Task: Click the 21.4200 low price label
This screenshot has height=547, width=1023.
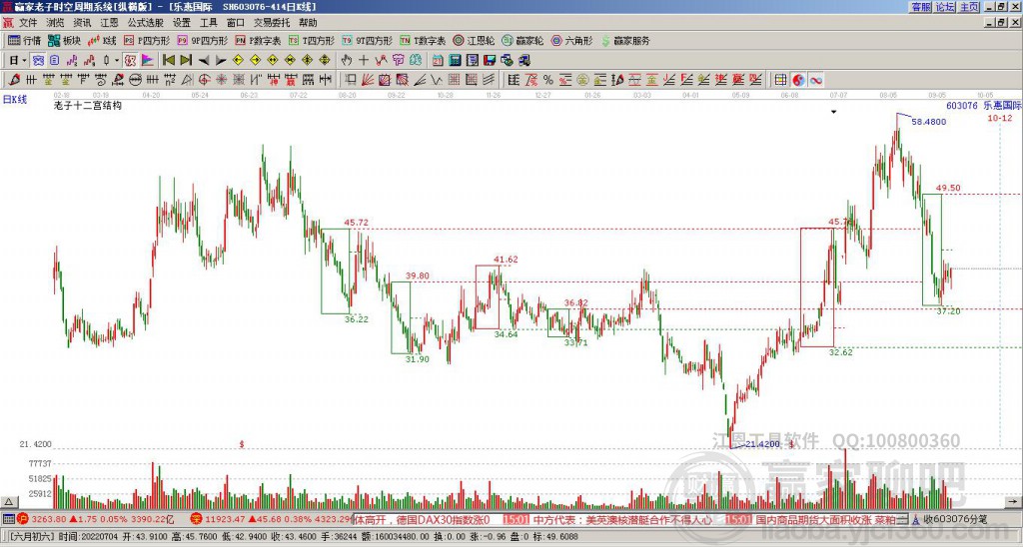Action: (x=762, y=444)
